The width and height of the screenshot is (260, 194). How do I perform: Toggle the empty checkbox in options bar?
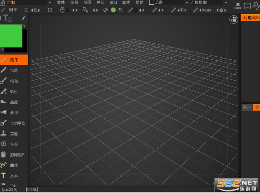tap(50, 10)
